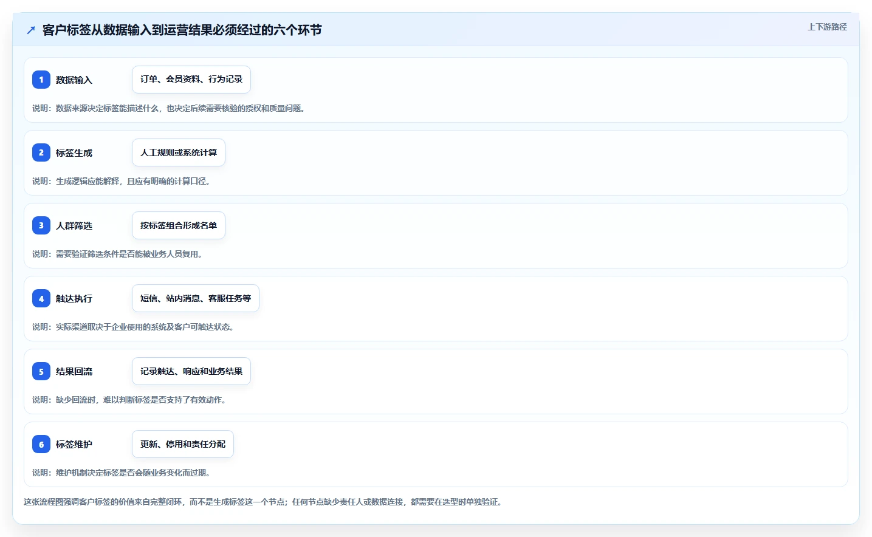This screenshot has height=537, width=872.
Task: Click the "记录触达、响应和业务结果" chip
Action: point(191,371)
